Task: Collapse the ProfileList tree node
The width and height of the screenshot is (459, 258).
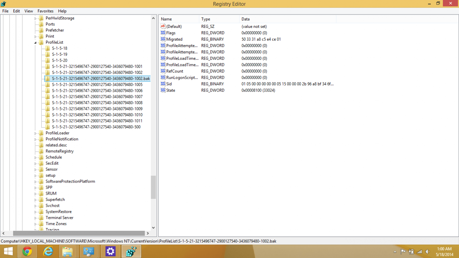Action: (x=35, y=43)
